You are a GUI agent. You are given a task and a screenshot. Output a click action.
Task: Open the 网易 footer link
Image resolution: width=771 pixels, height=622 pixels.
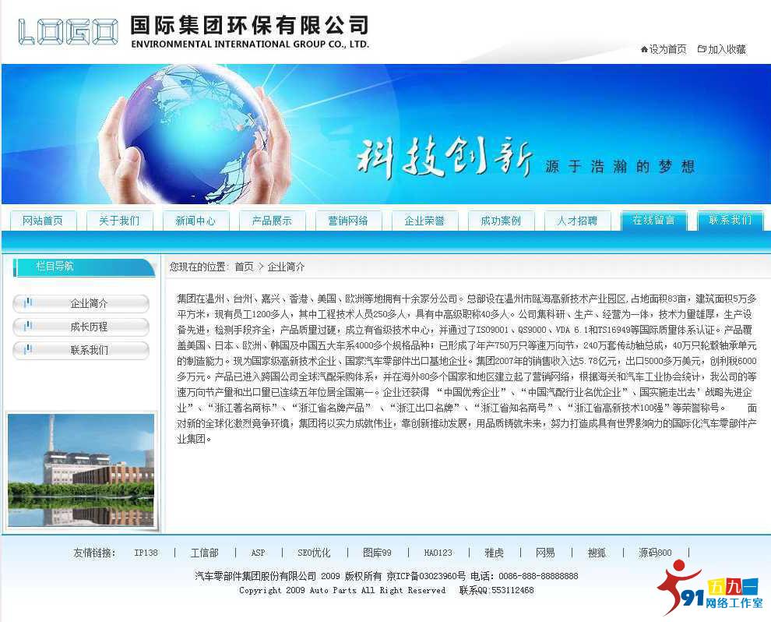(x=545, y=553)
